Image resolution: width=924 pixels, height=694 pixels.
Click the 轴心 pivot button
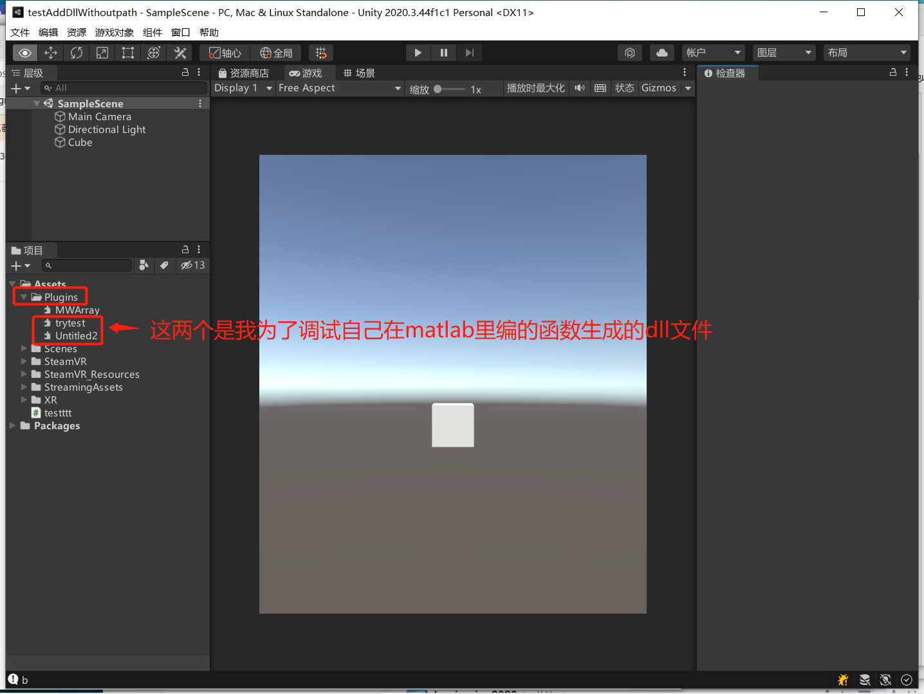click(225, 53)
